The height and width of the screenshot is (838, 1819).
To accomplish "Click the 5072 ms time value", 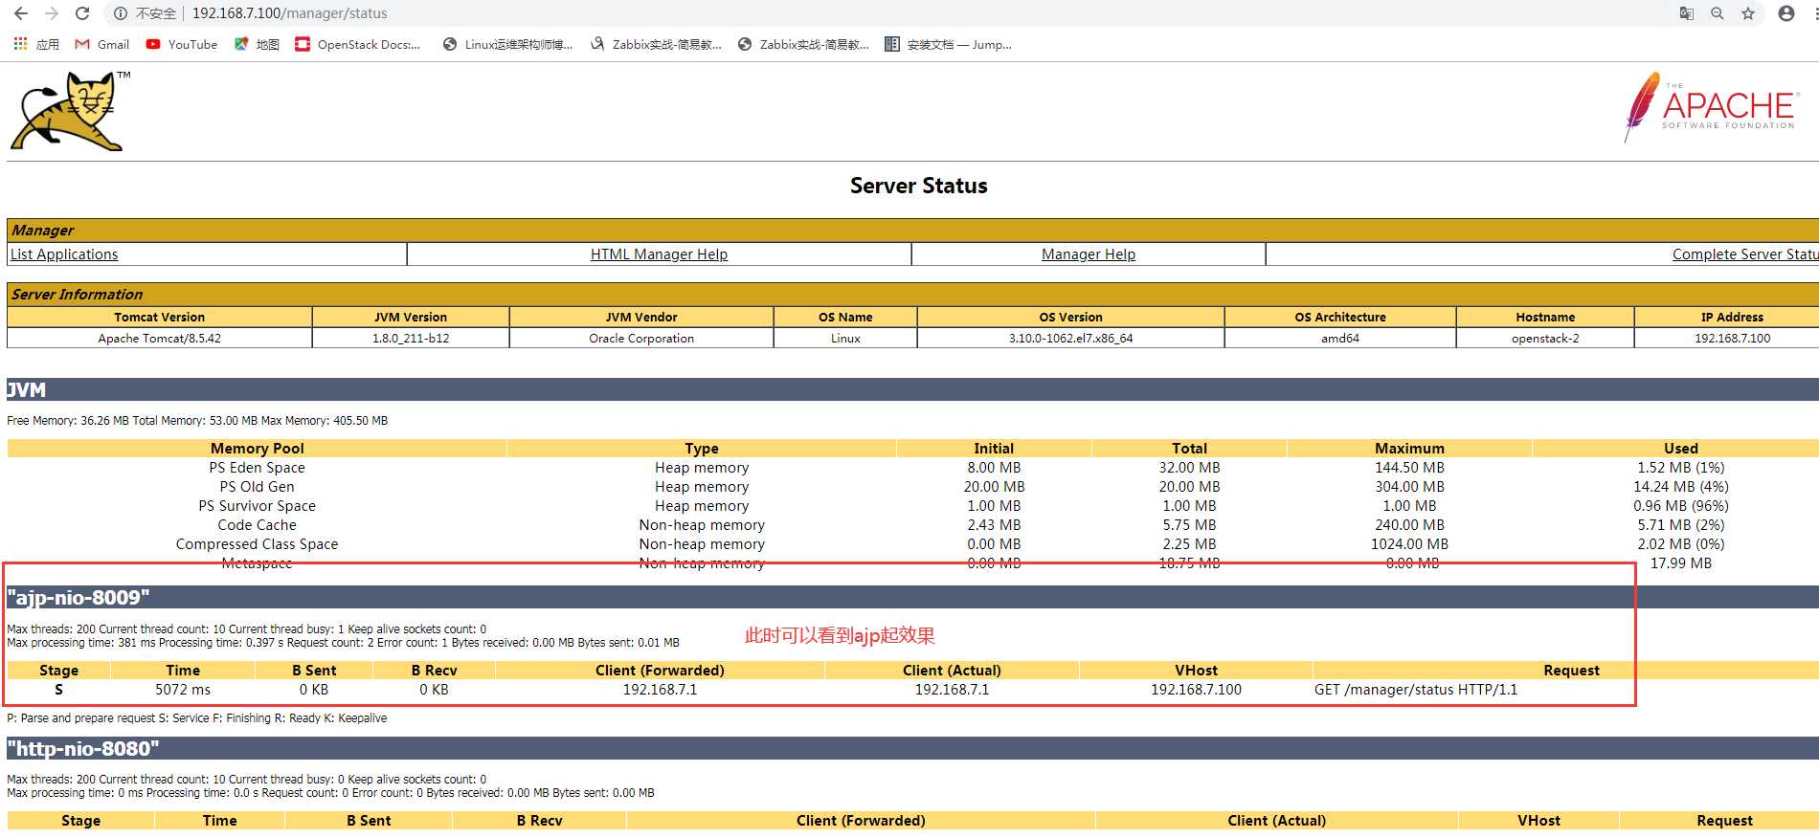I will [183, 690].
